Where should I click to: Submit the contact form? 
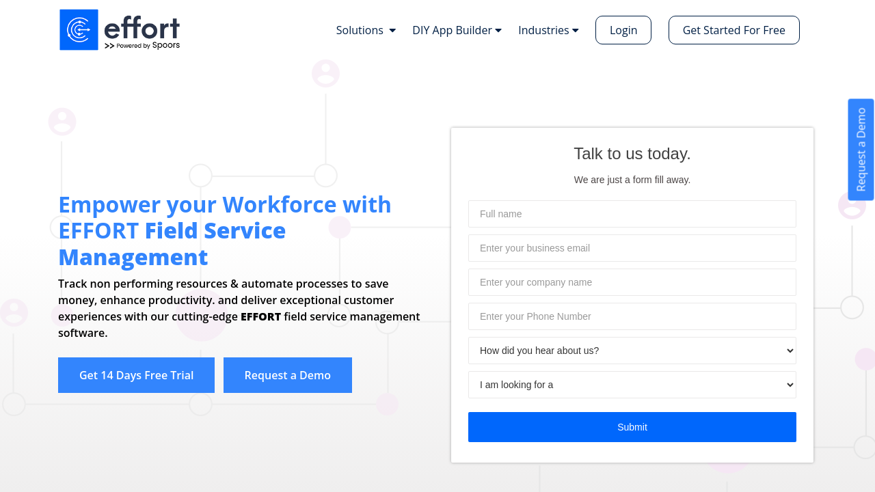coord(632,427)
